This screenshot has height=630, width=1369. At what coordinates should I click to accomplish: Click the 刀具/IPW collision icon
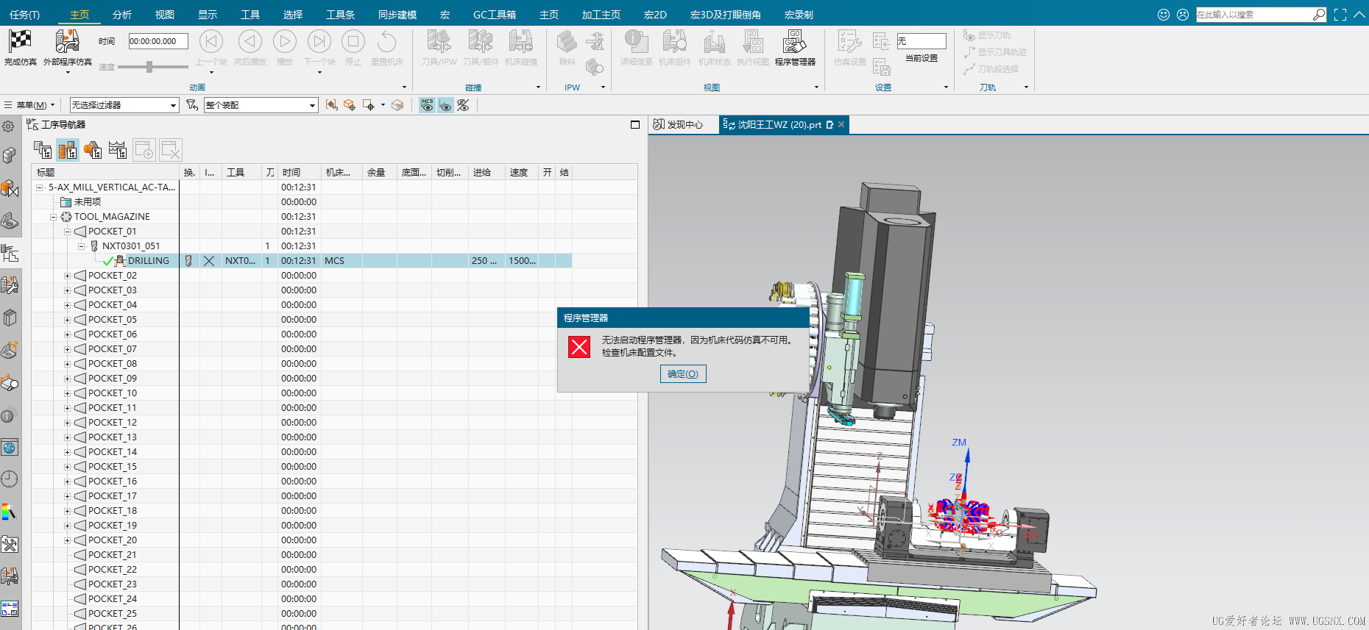[x=439, y=42]
